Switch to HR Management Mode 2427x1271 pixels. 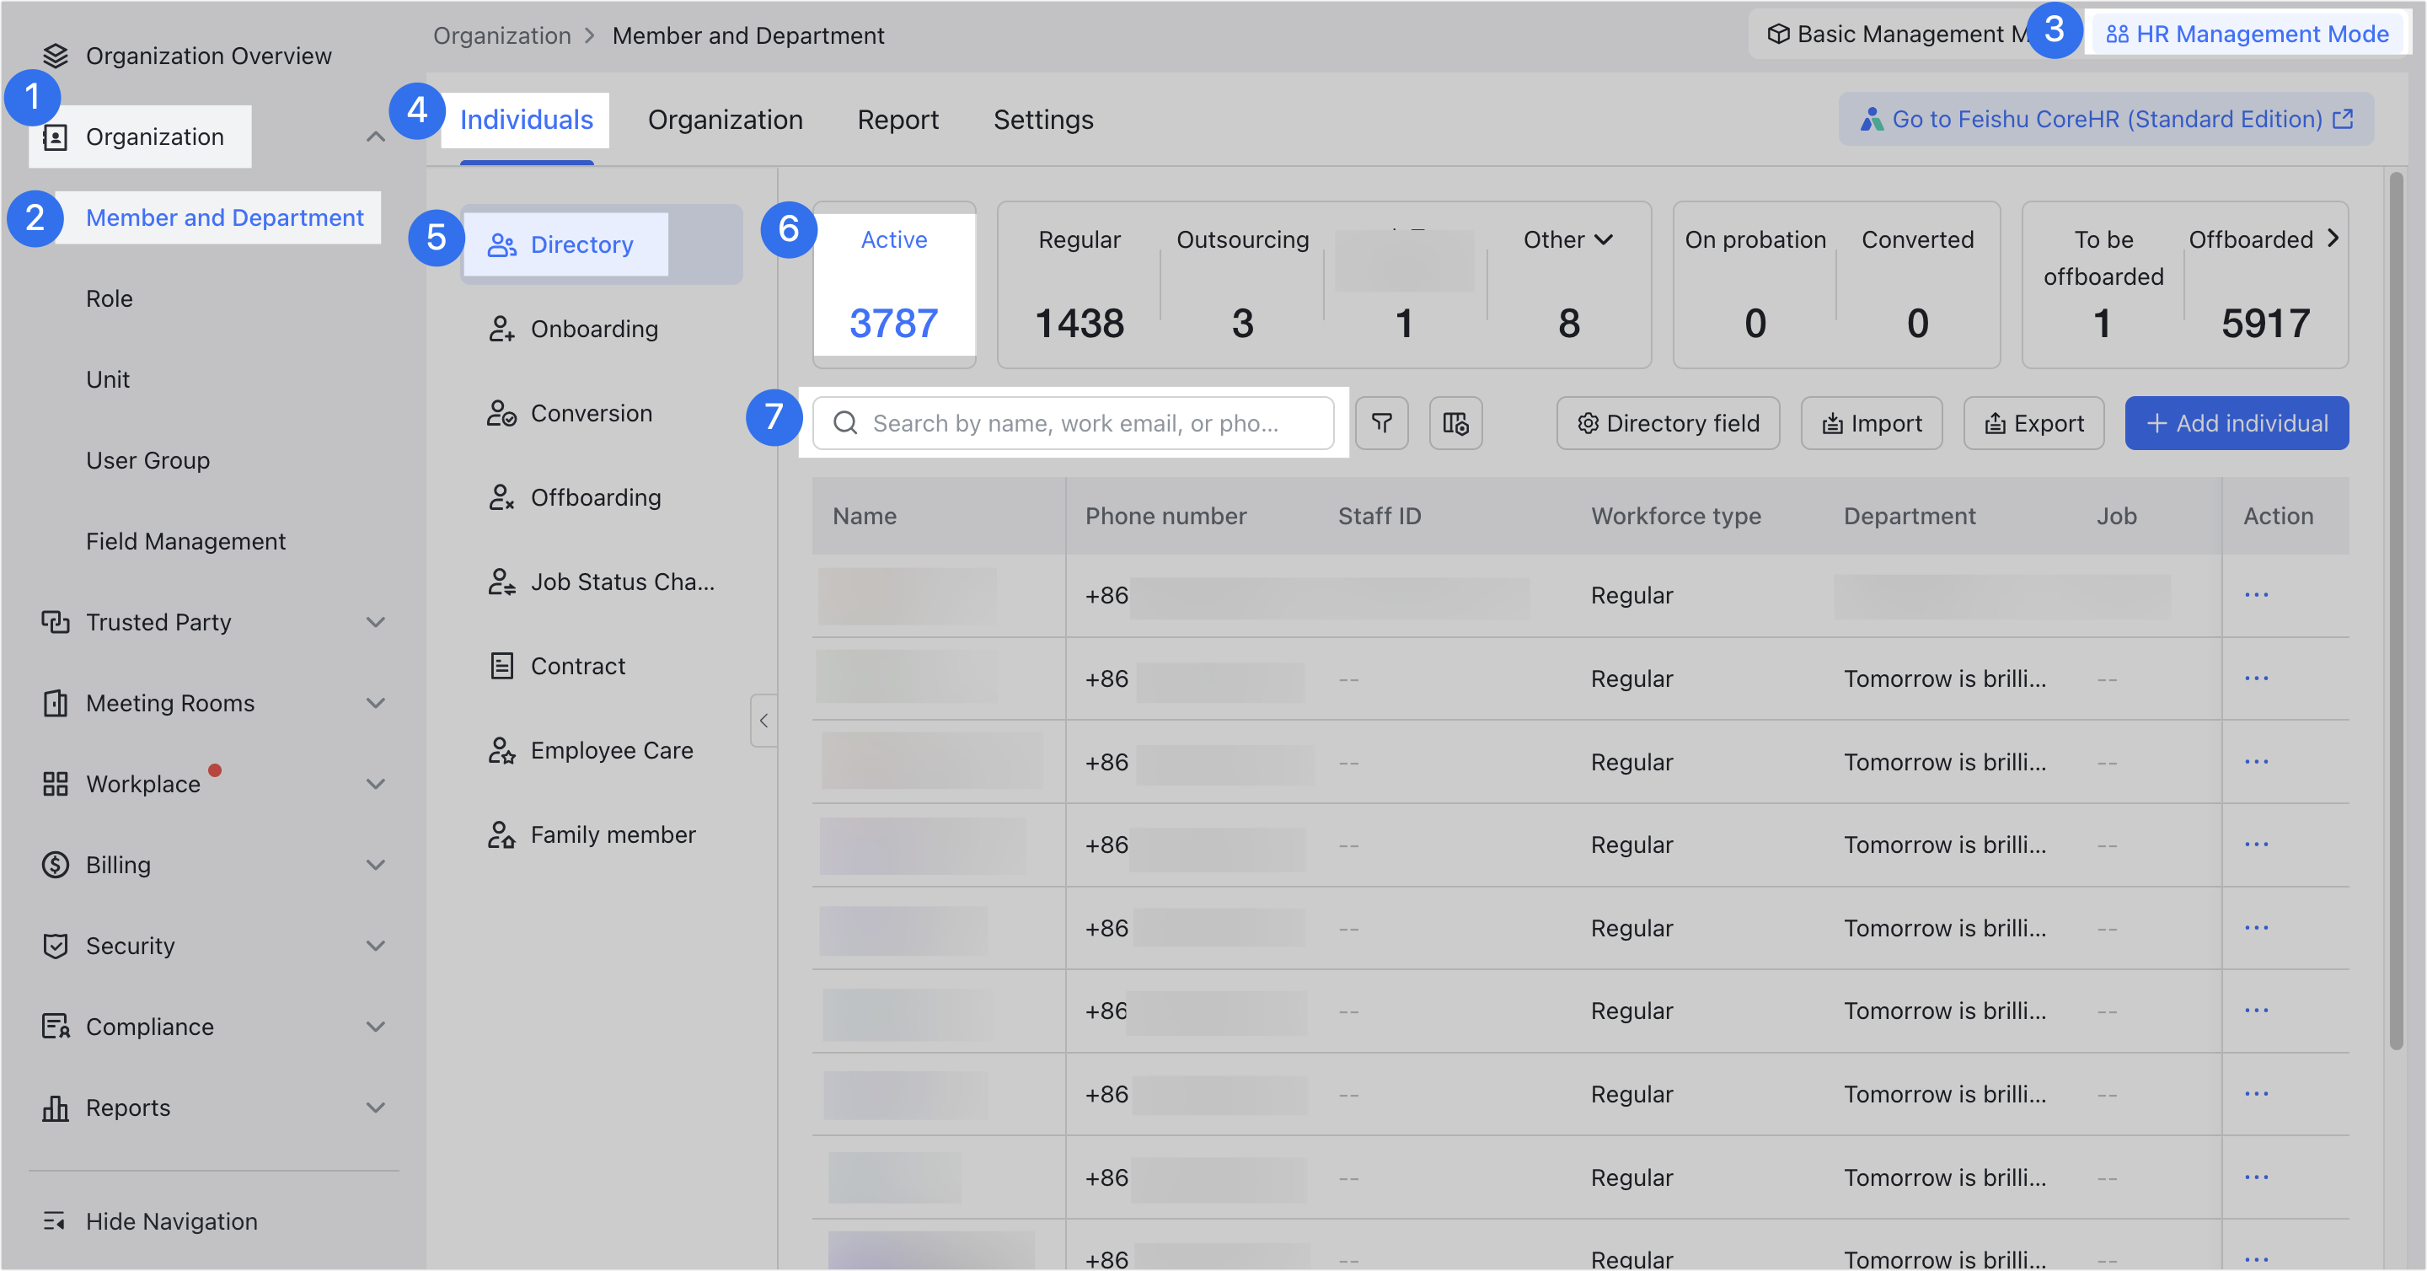pos(2248,33)
